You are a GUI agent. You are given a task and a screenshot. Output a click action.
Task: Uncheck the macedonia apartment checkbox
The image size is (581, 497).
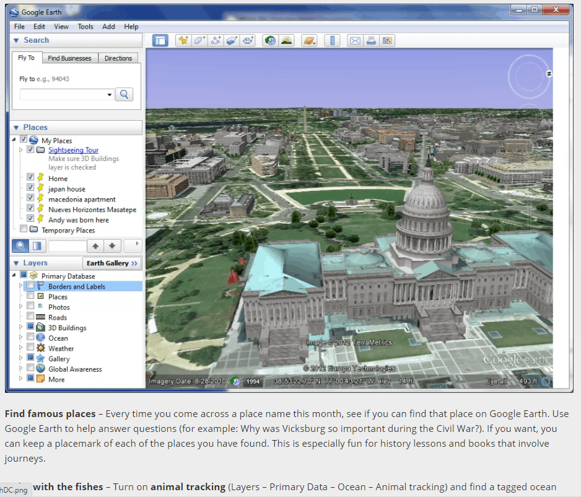30,198
